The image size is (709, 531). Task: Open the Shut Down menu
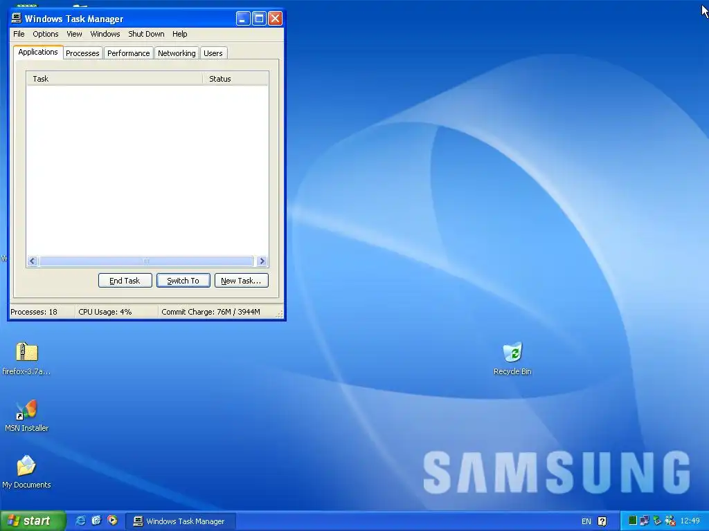coord(146,34)
